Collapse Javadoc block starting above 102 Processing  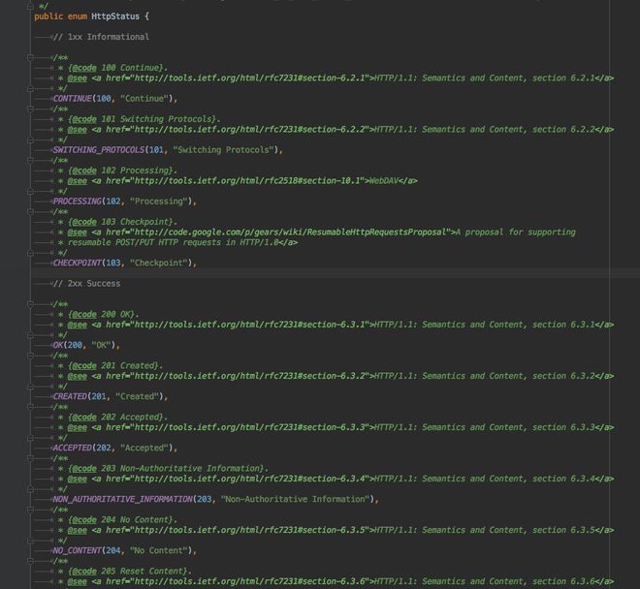[x=30, y=161]
